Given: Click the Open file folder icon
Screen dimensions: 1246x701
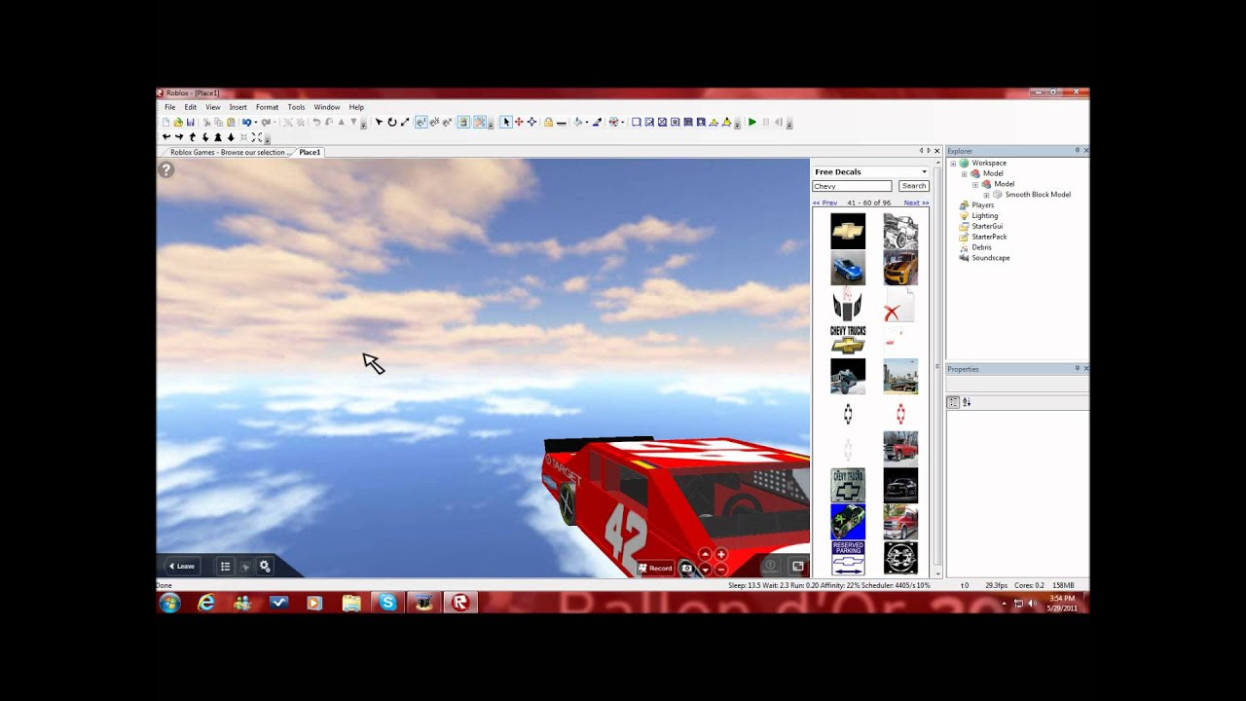Looking at the screenshot, I should point(178,122).
